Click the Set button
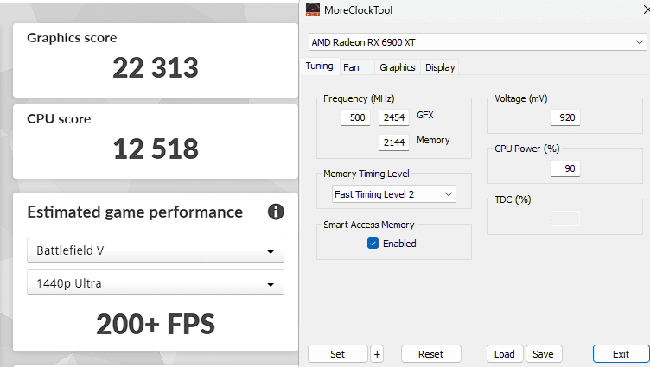Image resolution: width=650 pixels, height=367 pixels. pyautogui.click(x=337, y=354)
